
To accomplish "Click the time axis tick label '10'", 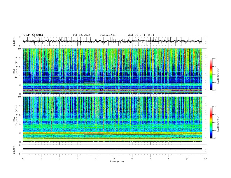I will [205, 159].
